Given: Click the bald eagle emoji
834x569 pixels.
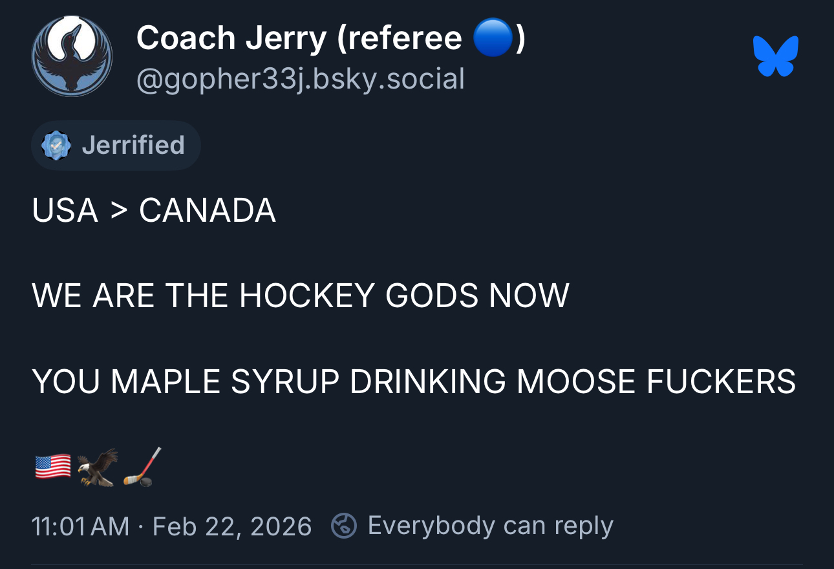Looking at the screenshot, I should (98, 467).
